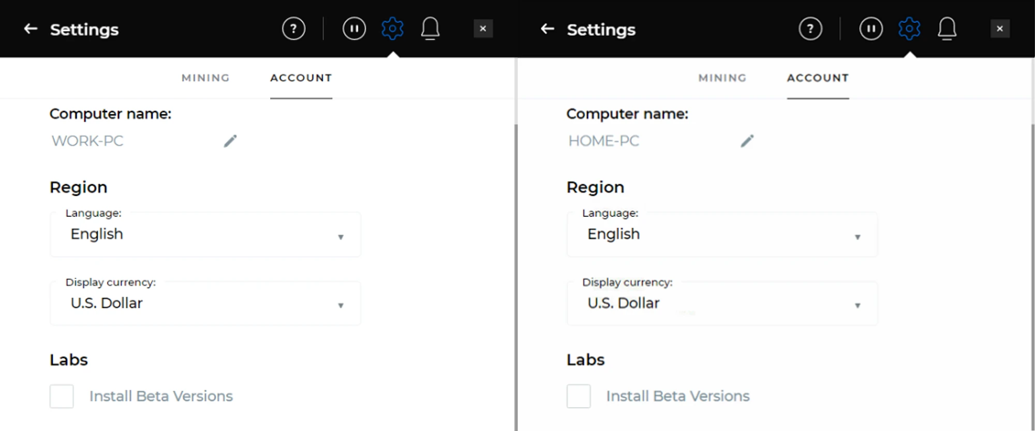Switch to Mining tab in HOME-PC window

click(x=722, y=78)
